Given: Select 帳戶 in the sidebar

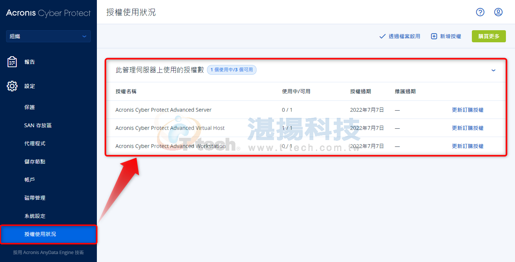Looking at the screenshot, I should (x=30, y=180).
